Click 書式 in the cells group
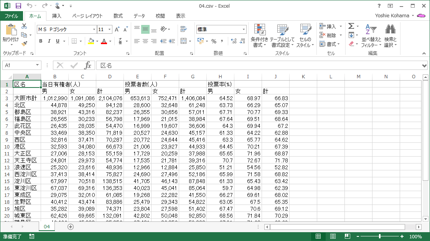 pos(330,44)
